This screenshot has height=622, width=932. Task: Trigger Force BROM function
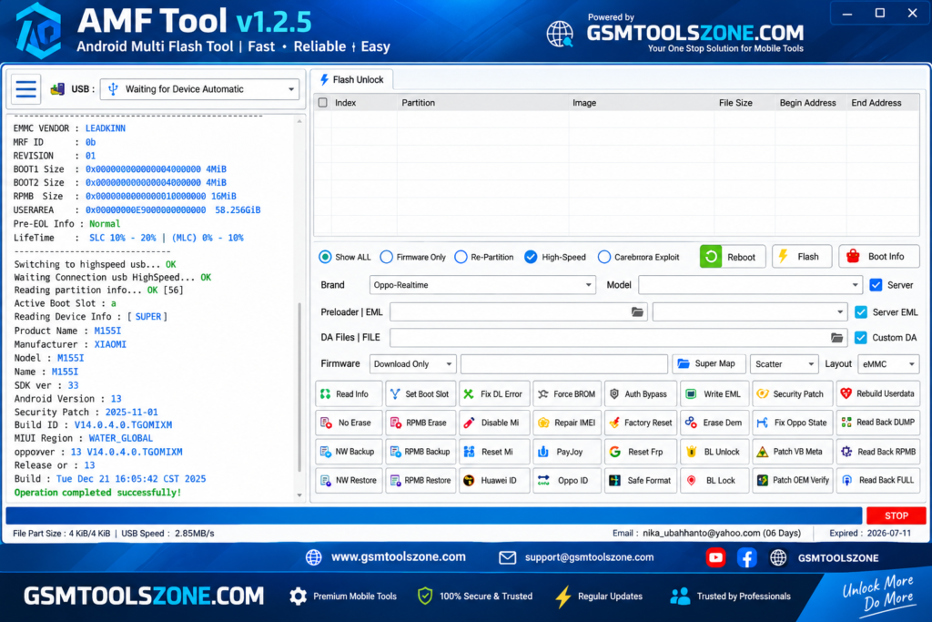click(567, 393)
